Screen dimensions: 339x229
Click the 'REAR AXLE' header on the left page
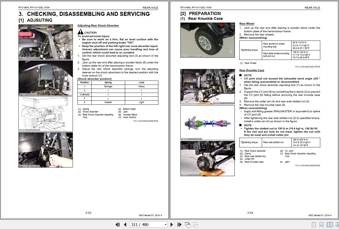tap(150, 8)
